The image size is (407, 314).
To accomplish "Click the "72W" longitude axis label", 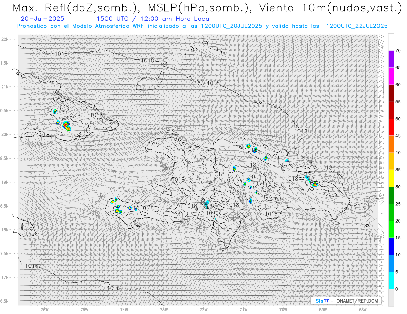I will click(203, 309).
